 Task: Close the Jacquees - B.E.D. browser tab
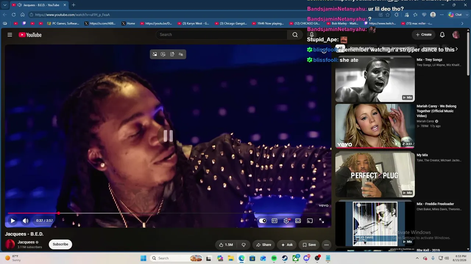tap(65, 5)
